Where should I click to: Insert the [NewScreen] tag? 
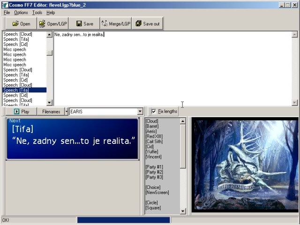pos(157,193)
